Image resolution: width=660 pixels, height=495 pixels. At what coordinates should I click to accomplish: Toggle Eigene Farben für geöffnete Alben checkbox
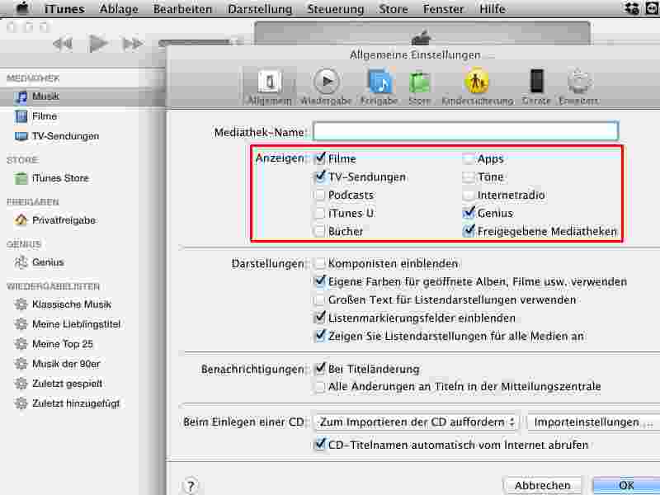(320, 281)
